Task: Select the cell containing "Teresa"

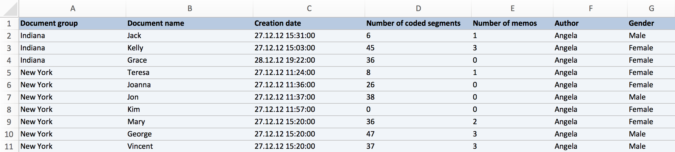Action: [190, 73]
